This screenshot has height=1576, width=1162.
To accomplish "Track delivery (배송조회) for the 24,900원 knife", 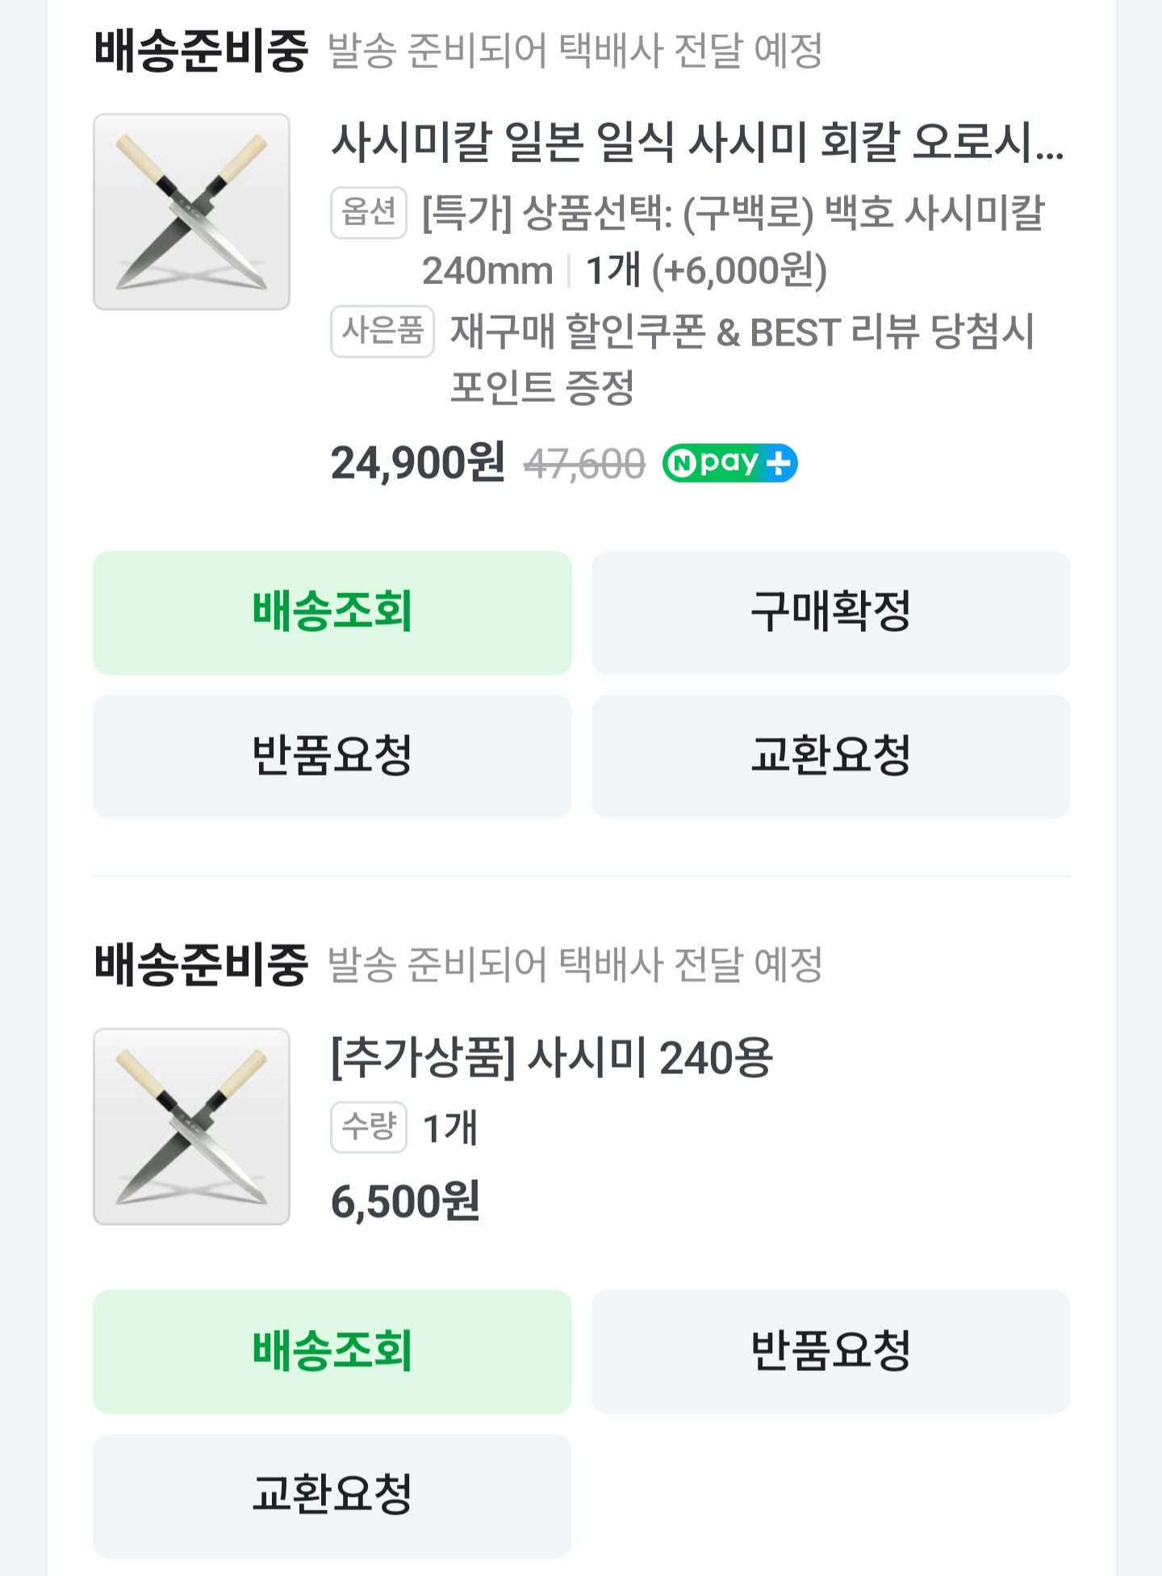I will 332,612.
